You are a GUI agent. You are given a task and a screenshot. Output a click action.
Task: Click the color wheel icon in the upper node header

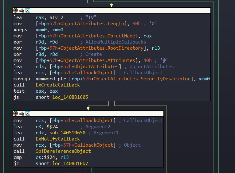point(15,10)
